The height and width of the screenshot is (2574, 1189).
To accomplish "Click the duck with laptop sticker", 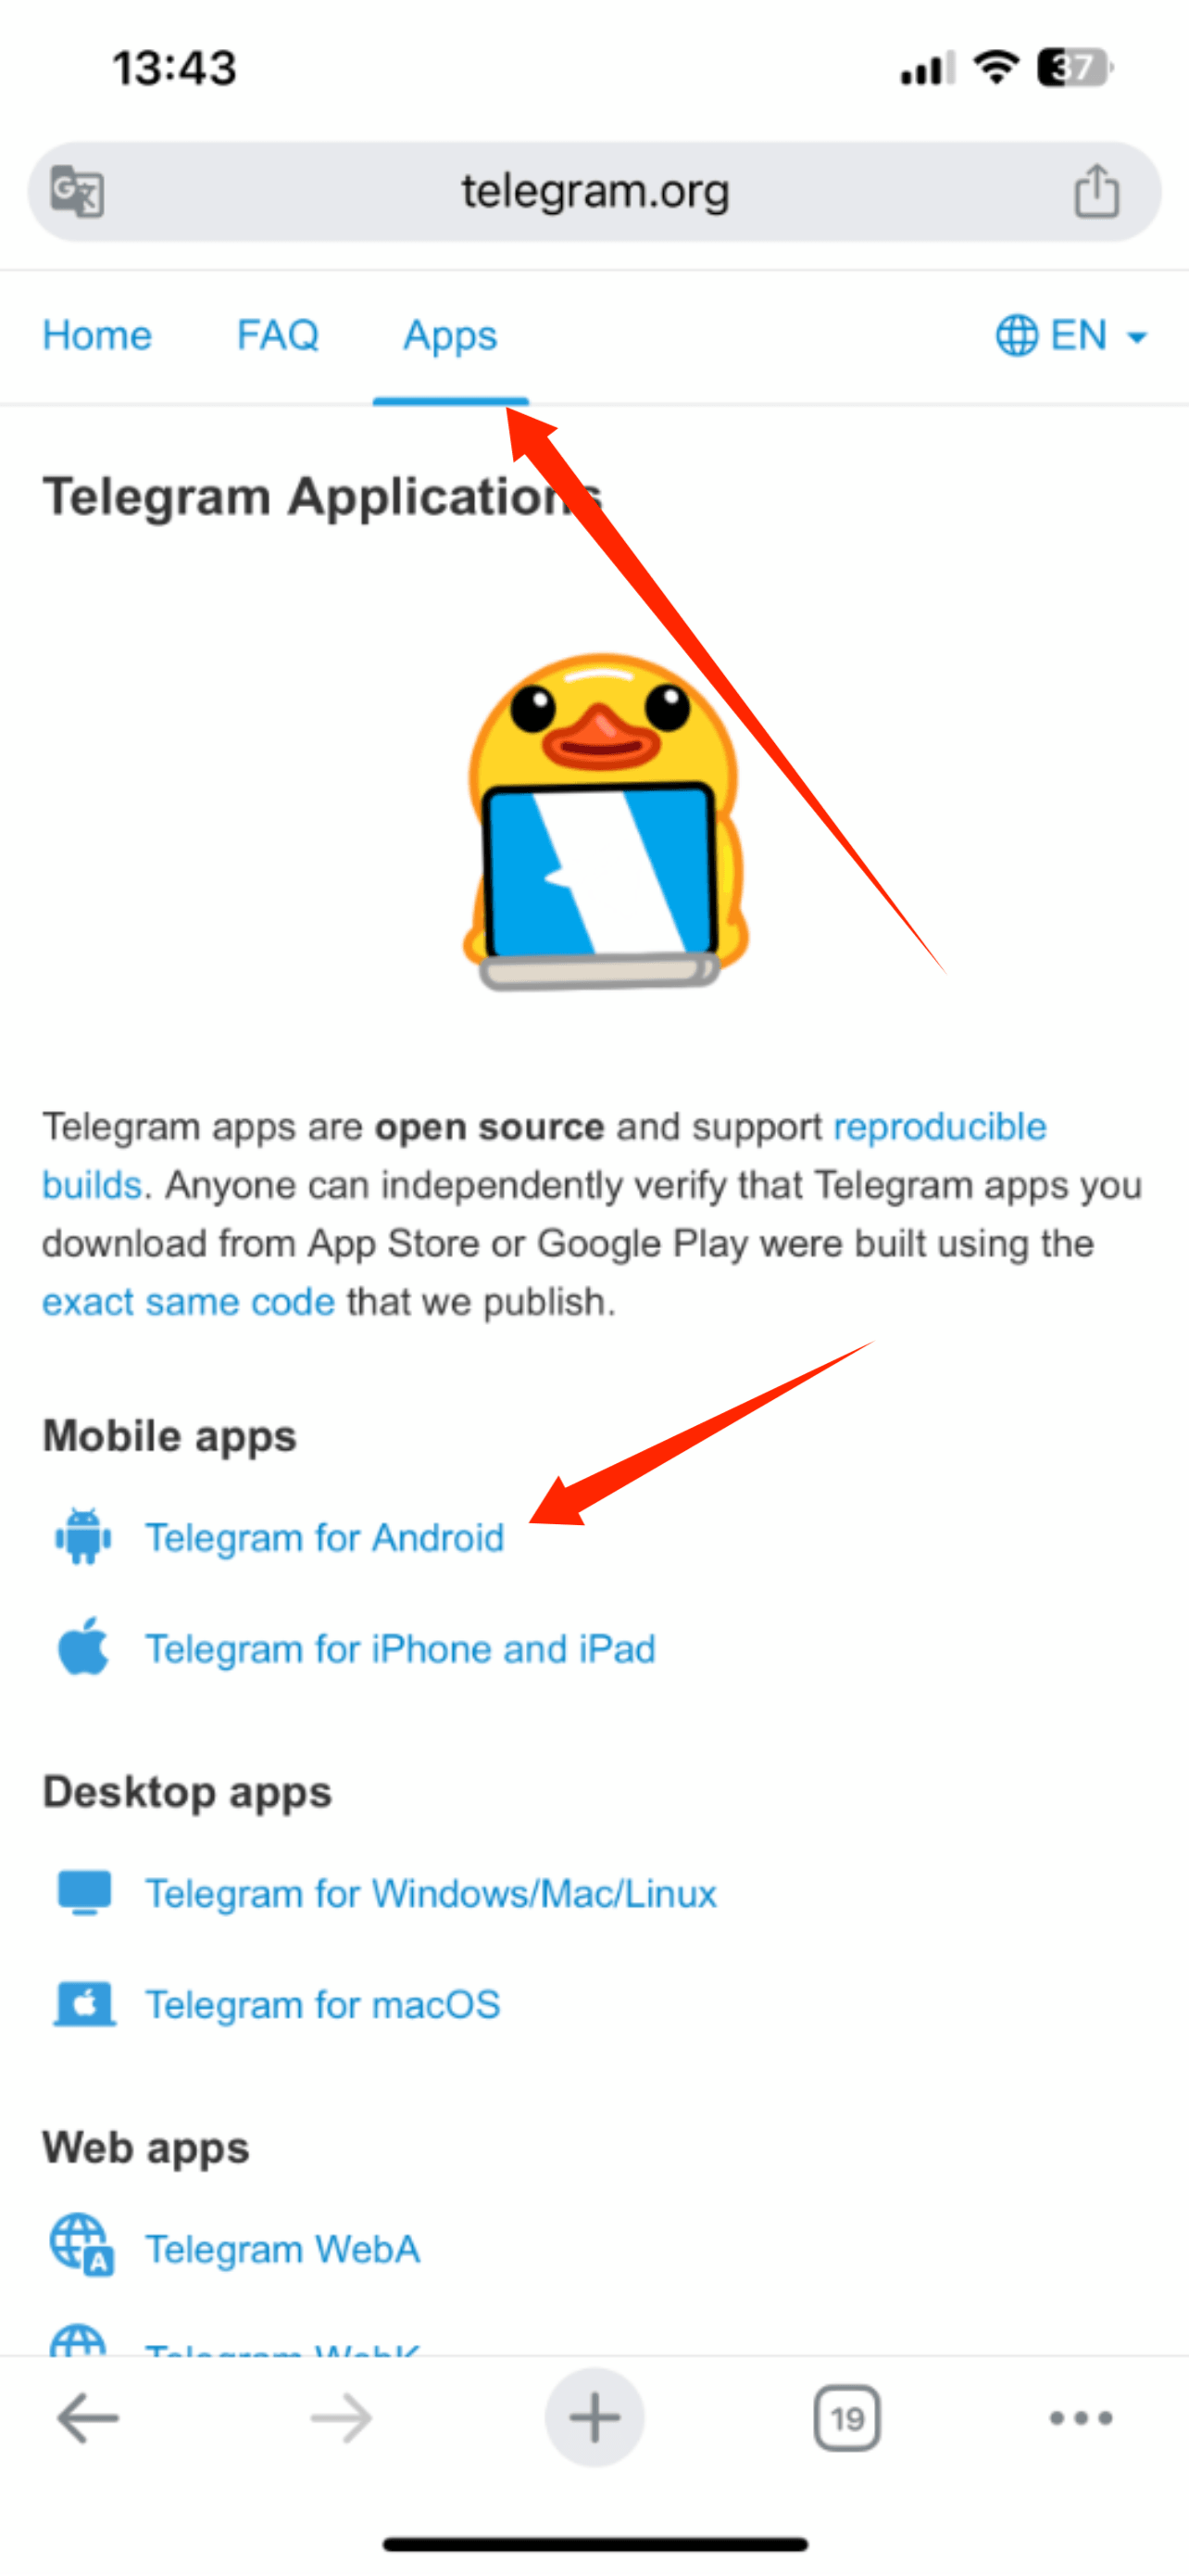I will [x=605, y=821].
